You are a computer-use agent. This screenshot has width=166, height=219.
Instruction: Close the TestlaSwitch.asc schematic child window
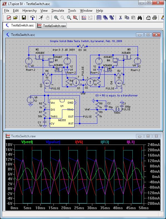pyautogui.click(x=156, y=35)
